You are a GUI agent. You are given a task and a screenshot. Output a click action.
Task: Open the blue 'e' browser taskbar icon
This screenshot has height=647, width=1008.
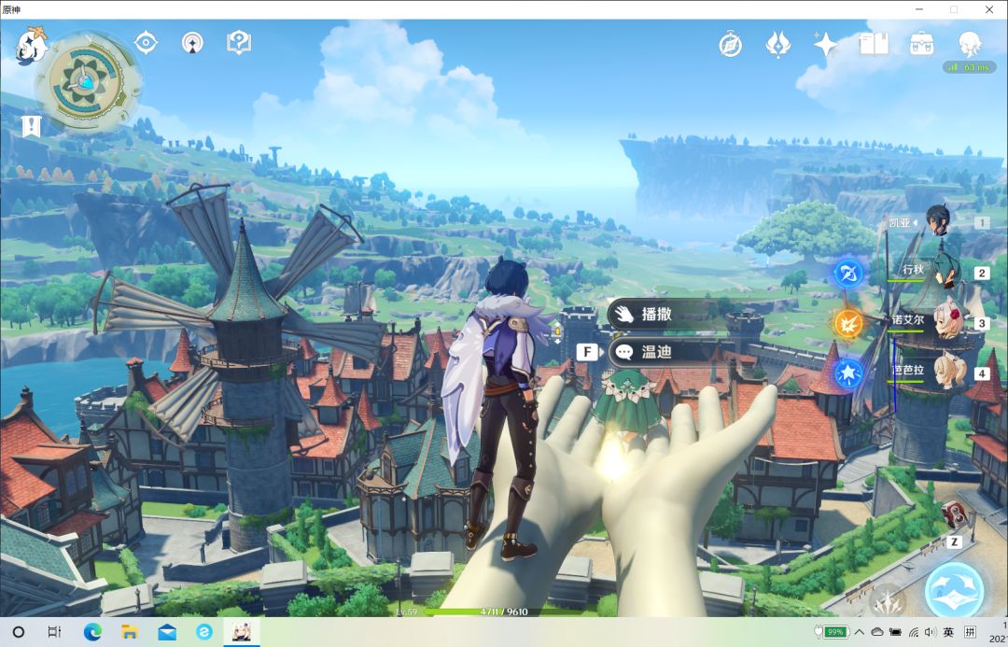click(204, 632)
